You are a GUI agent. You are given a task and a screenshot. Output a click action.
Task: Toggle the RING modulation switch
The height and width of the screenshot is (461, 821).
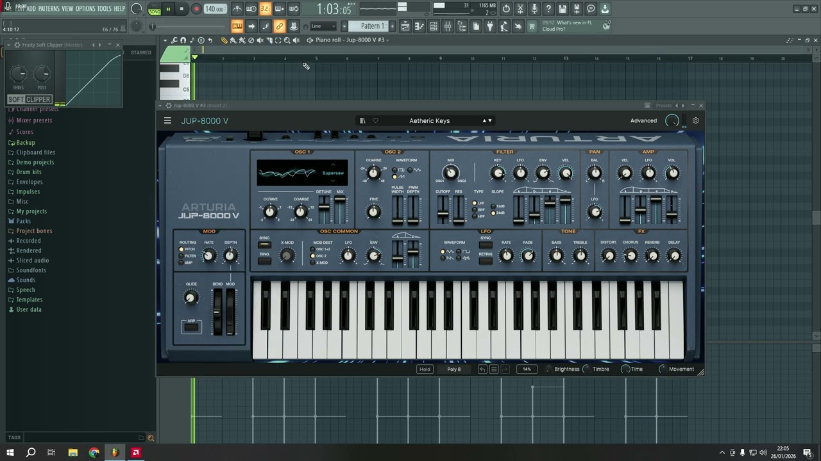pos(264,261)
